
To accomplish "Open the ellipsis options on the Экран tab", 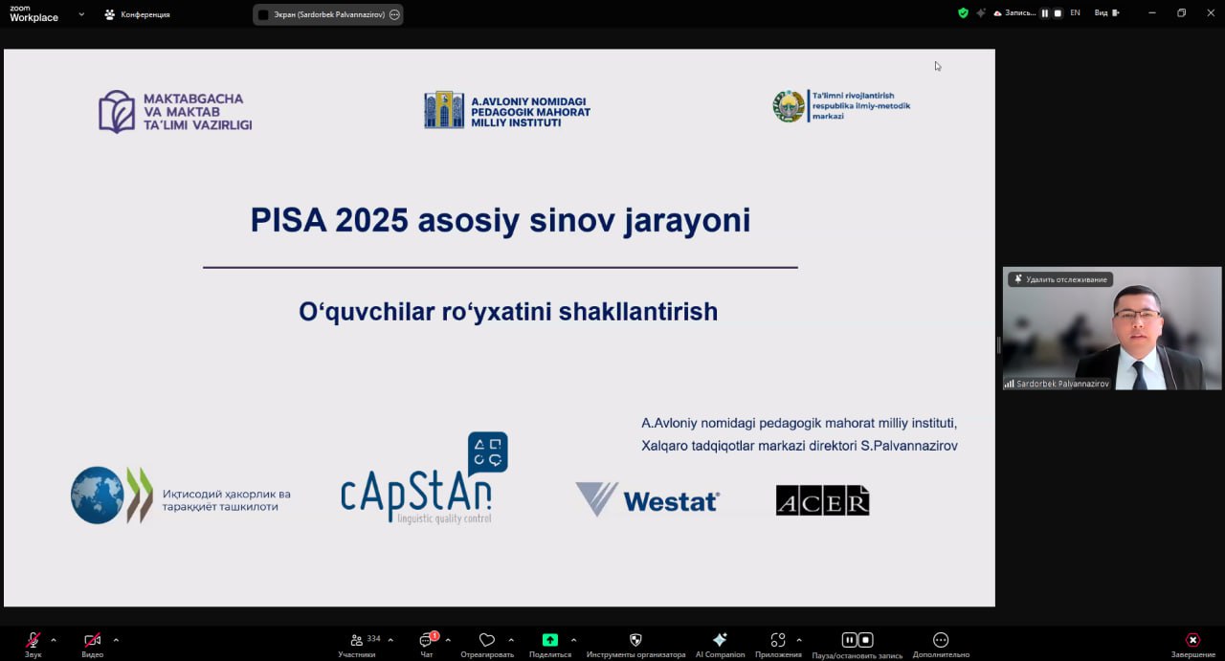I will 394,14.
